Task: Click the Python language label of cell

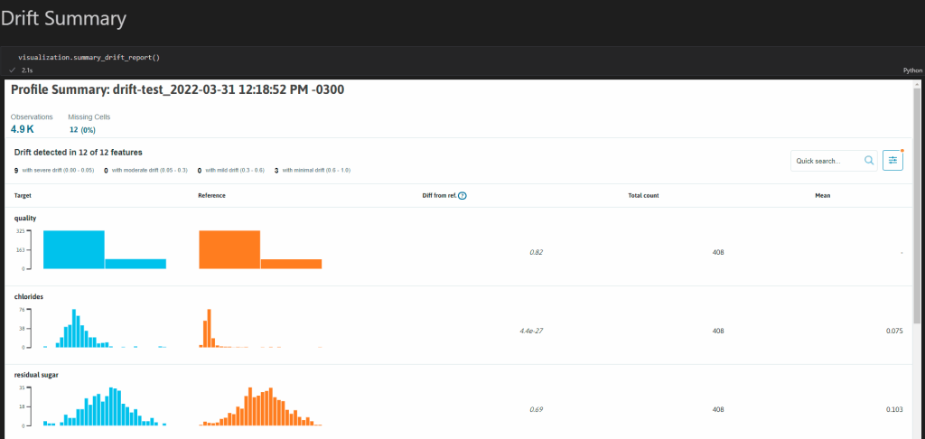Action: coord(911,70)
